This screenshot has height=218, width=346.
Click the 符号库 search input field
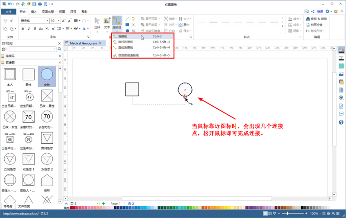pyautogui.click(x=32, y=49)
